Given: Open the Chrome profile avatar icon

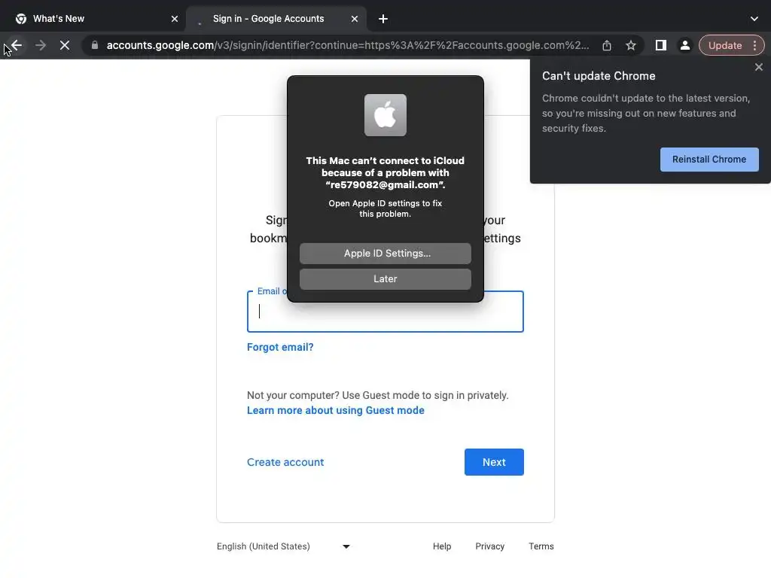Looking at the screenshot, I should point(684,46).
